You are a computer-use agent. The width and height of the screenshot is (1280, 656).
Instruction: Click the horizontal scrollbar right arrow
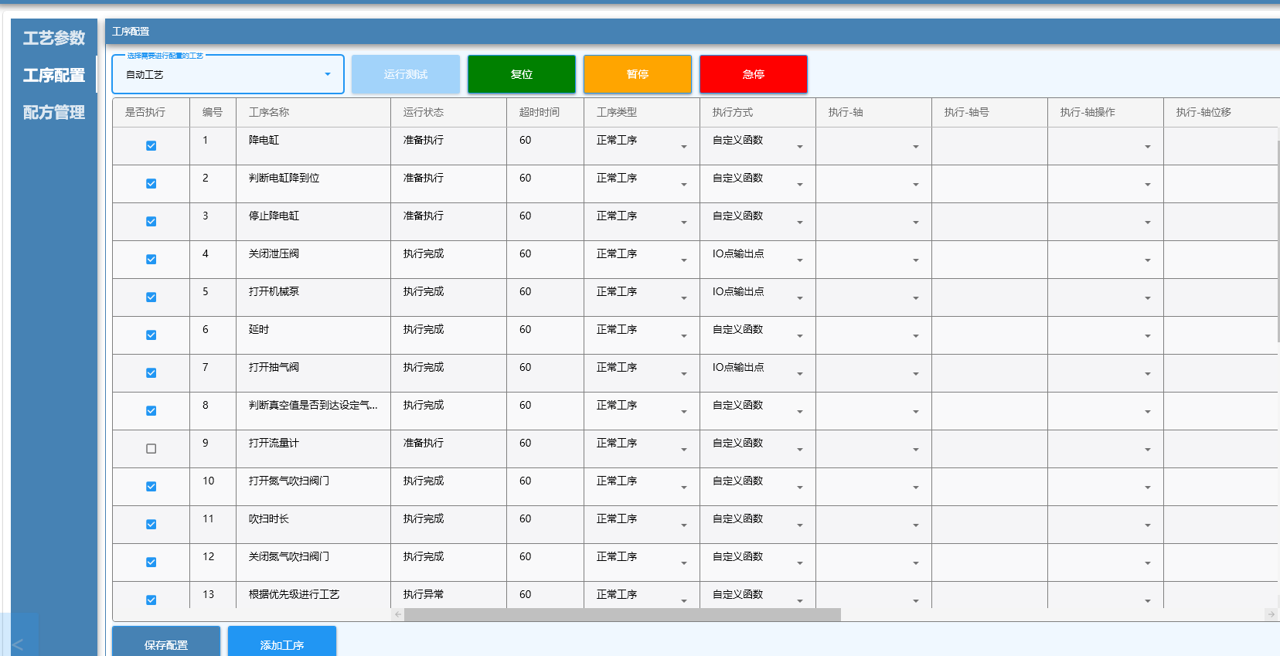[x=1271, y=614]
